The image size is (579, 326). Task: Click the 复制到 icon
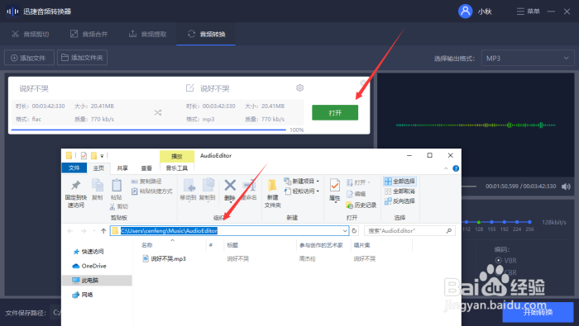208,186
